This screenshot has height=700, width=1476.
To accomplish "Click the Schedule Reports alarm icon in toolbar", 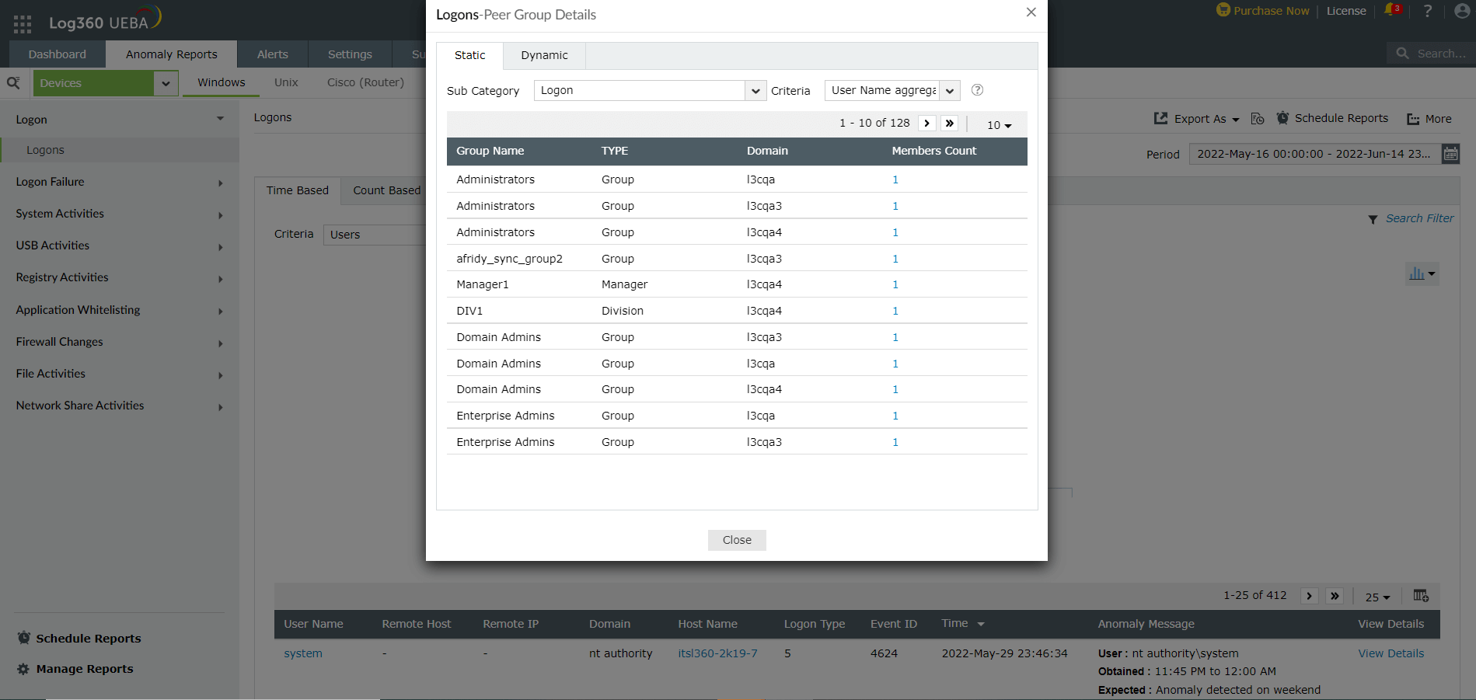I will pyautogui.click(x=1282, y=118).
